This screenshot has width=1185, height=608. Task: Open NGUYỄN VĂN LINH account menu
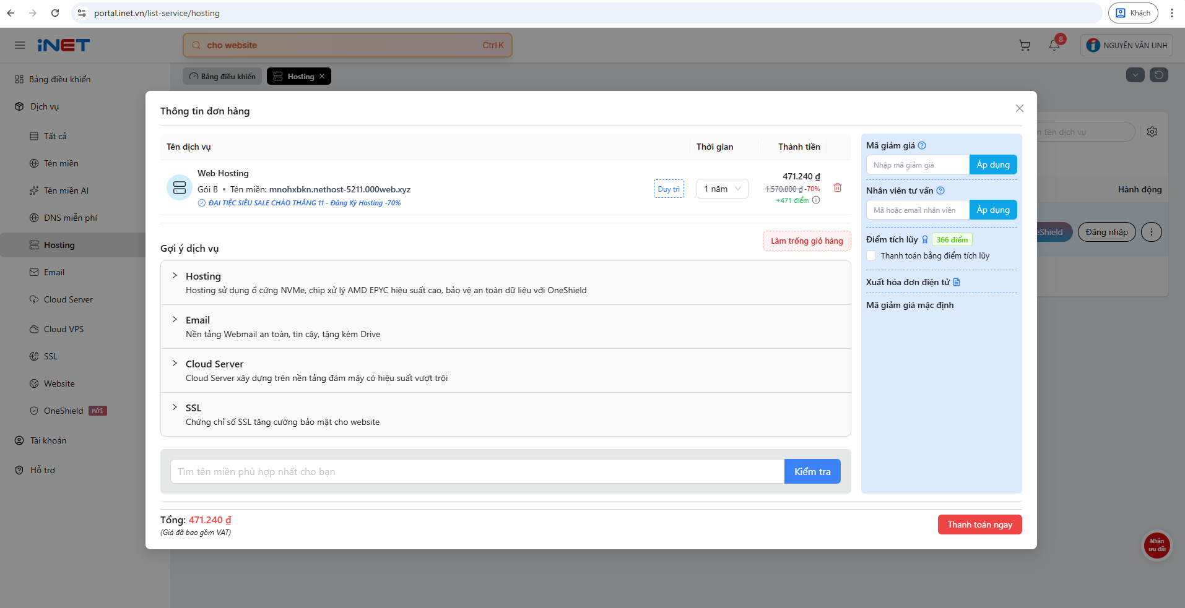(1127, 45)
